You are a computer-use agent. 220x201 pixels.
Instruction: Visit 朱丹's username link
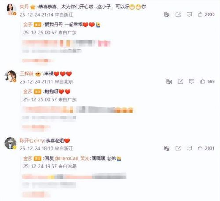pos(24,7)
